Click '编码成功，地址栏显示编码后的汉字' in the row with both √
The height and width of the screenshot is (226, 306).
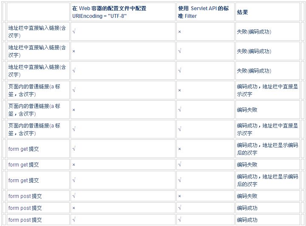[267, 180]
